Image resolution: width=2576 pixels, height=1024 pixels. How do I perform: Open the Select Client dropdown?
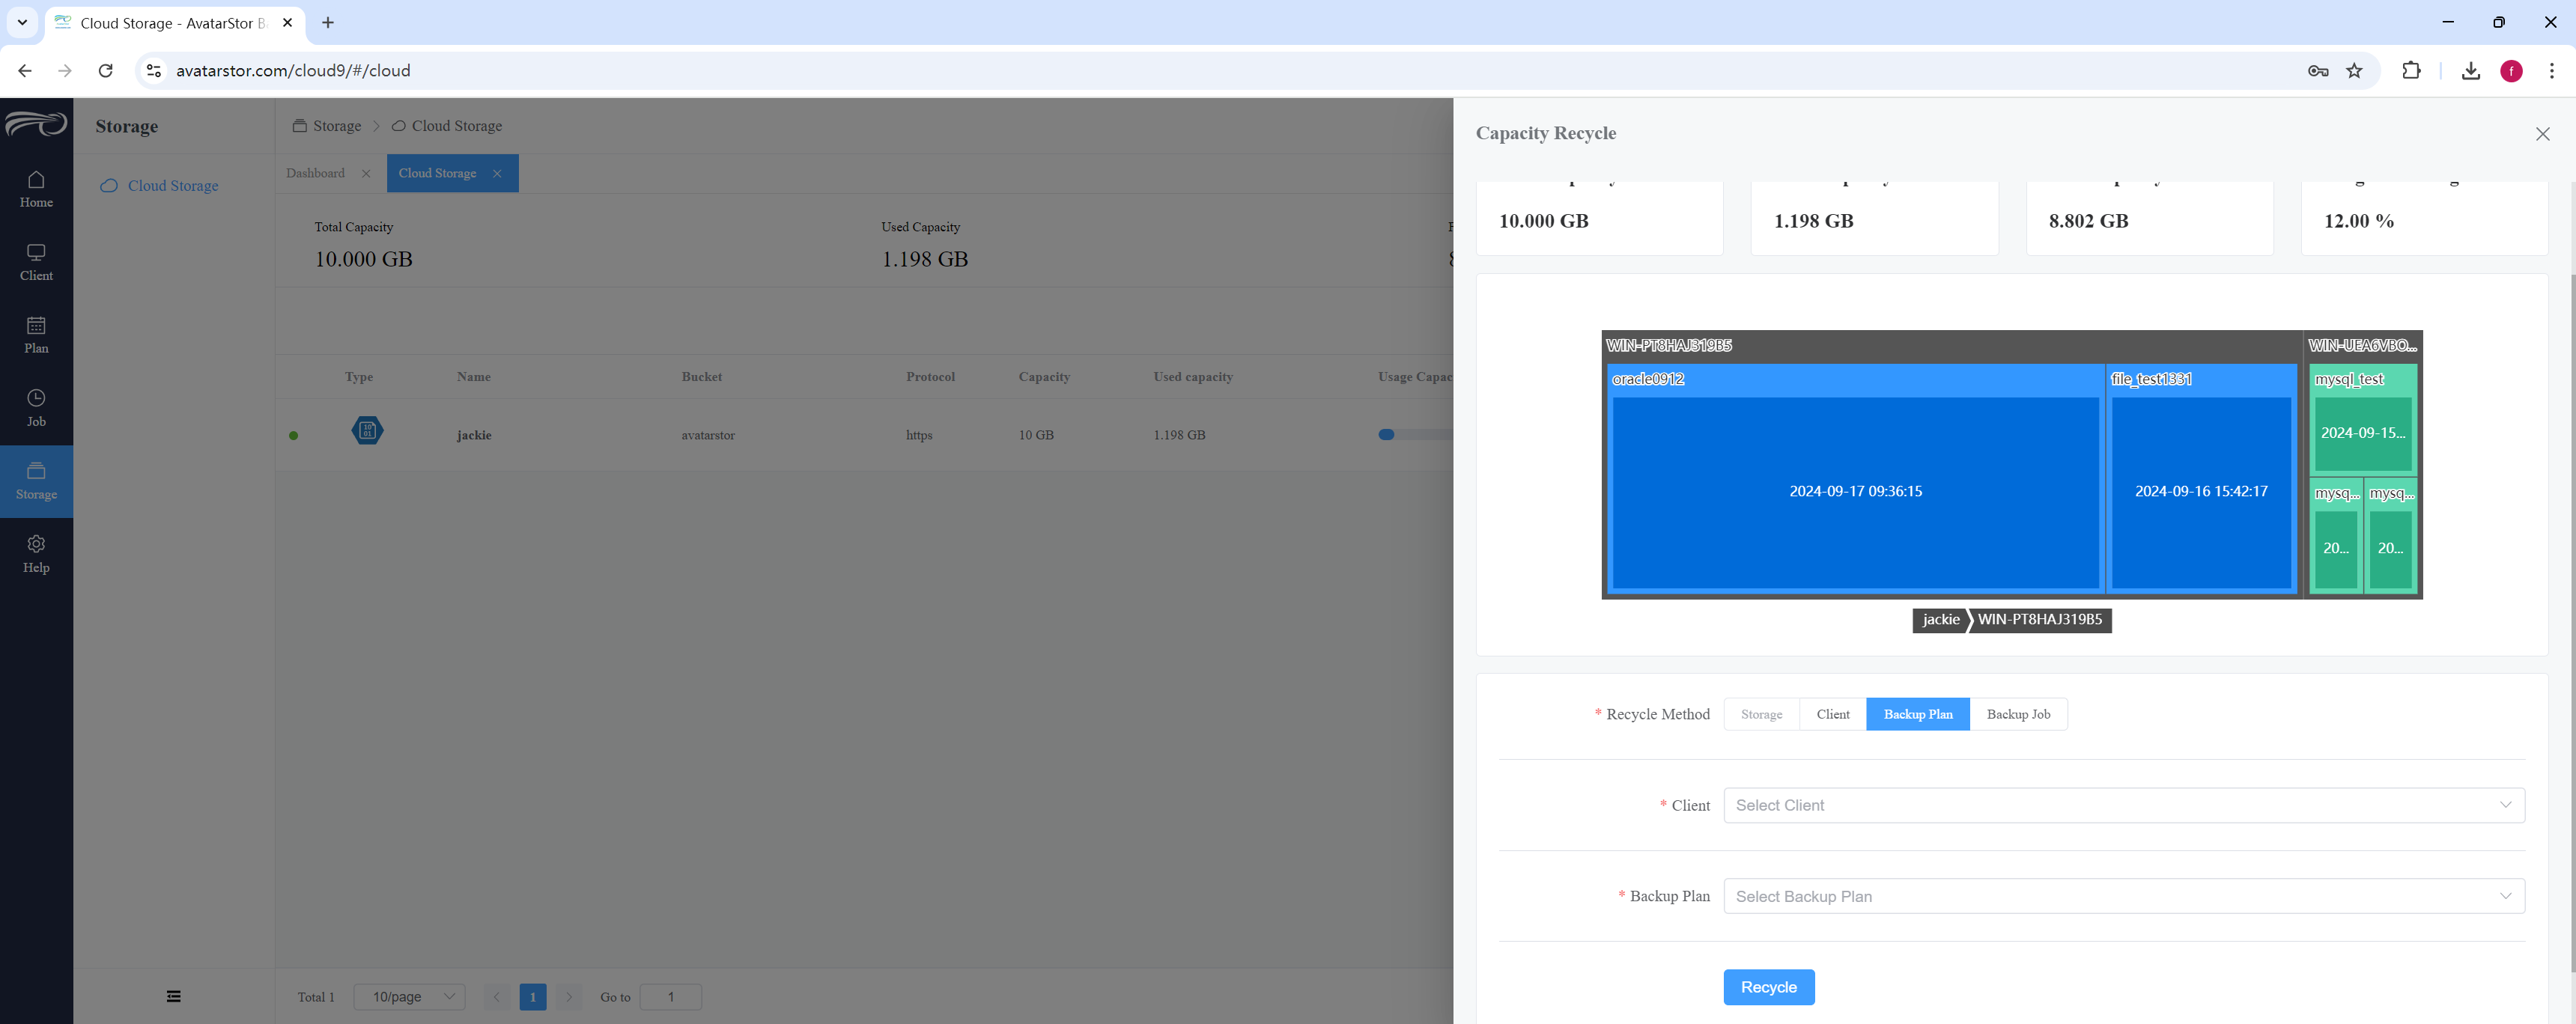coord(2124,805)
